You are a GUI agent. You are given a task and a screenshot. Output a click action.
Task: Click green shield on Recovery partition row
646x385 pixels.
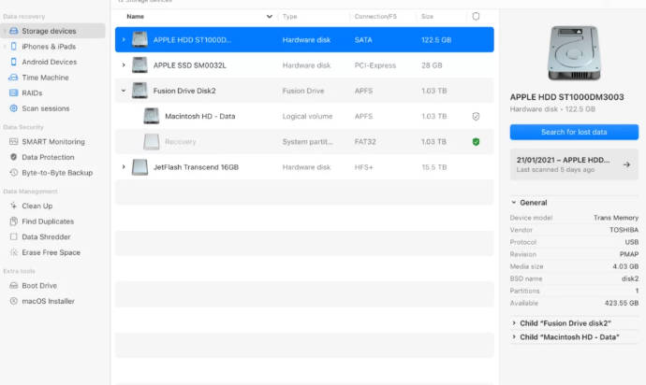476,141
